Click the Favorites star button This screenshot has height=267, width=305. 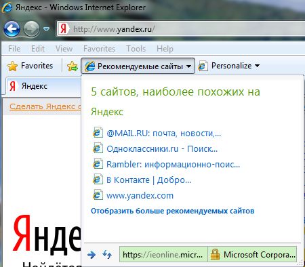click(x=30, y=66)
